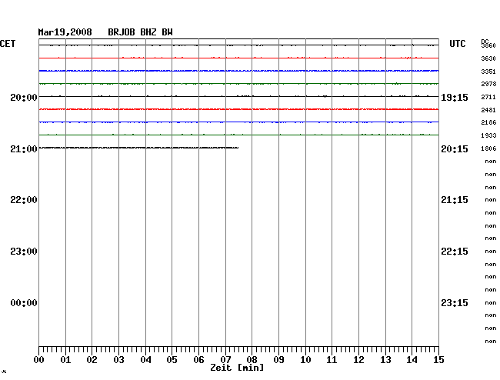Click the 23:00 CET time label
Screen dimensions: 500x380
(x=24, y=252)
